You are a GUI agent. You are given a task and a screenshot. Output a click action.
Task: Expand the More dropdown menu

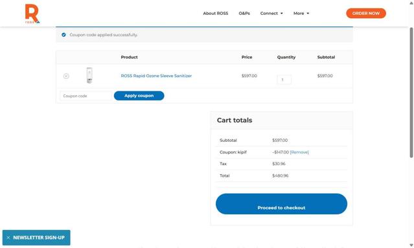click(x=301, y=13)
